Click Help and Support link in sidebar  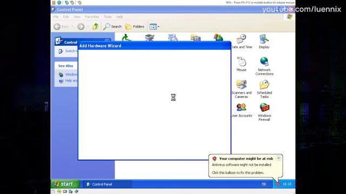(x=68, y=81)
